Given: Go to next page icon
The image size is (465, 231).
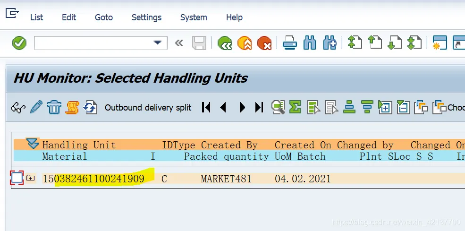Looking at the screenshot, I should click(x=395, y=43).
